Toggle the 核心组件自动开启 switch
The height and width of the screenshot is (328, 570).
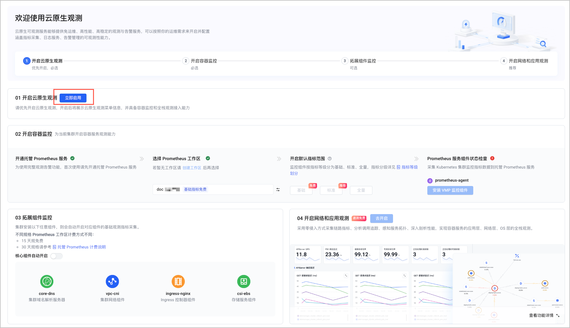(x=57, y=256)
